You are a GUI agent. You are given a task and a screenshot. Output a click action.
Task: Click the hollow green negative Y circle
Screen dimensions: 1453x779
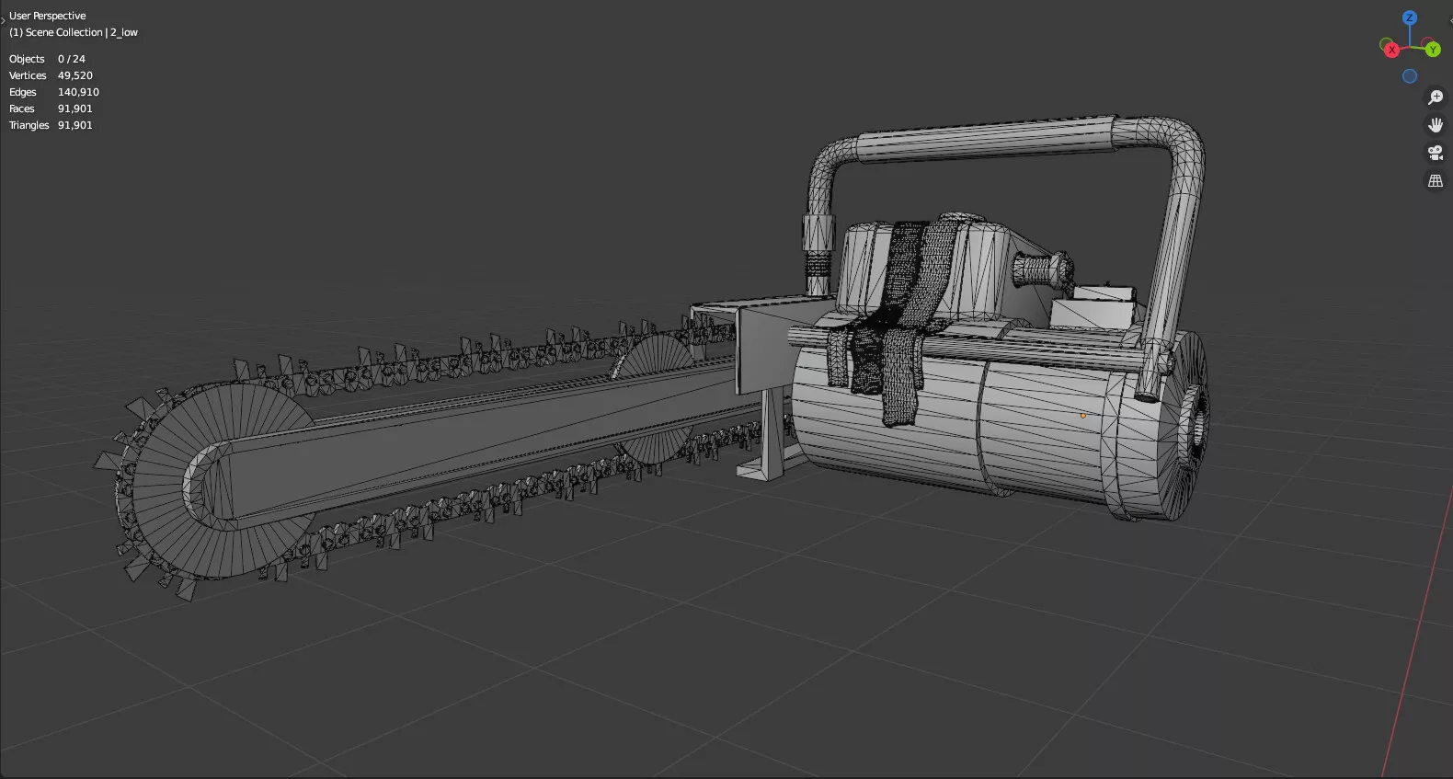coord(1386,43)
